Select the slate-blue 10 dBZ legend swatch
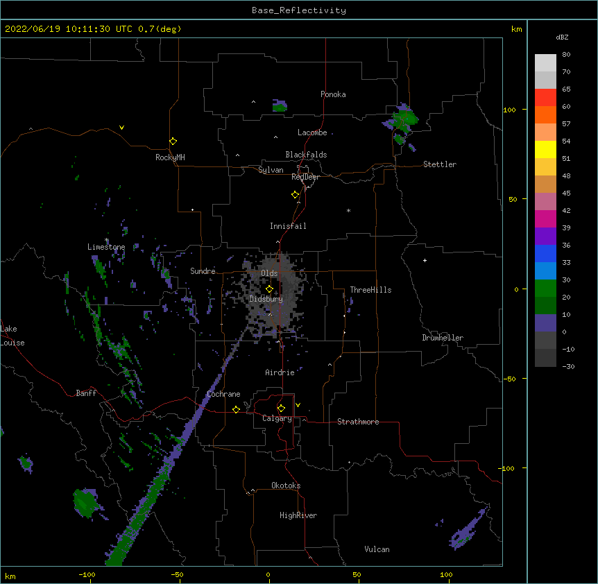Image resolution: width=598 pixels, height=584 pixels. (545, 323)
